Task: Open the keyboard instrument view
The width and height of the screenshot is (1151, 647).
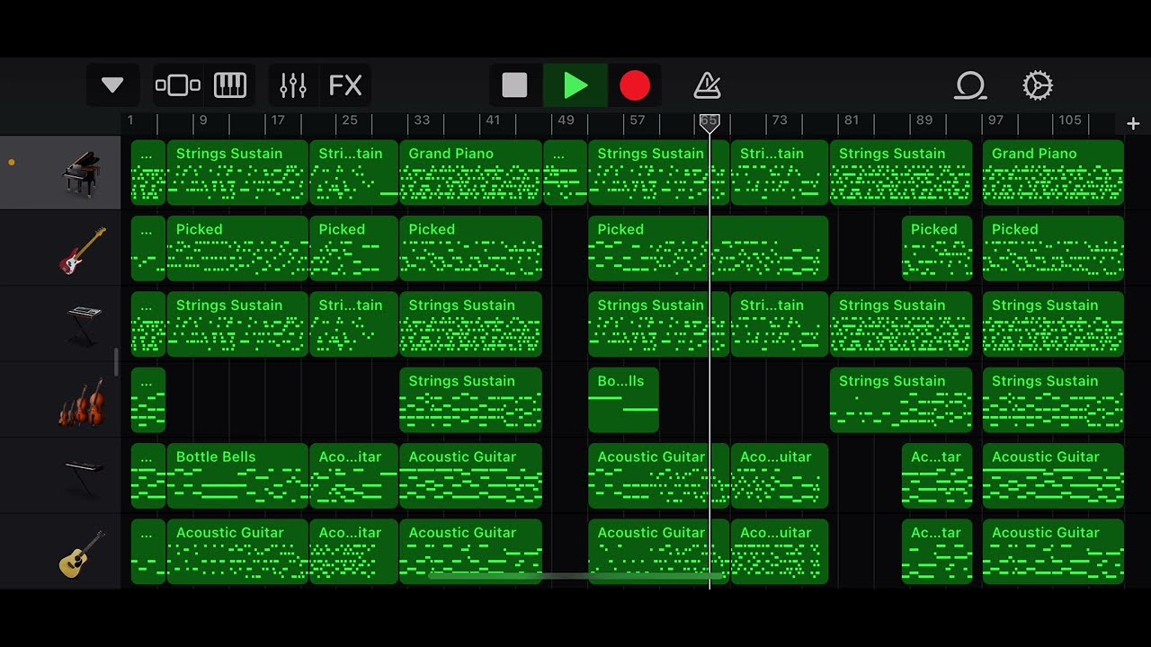Action: click(230, 85)
